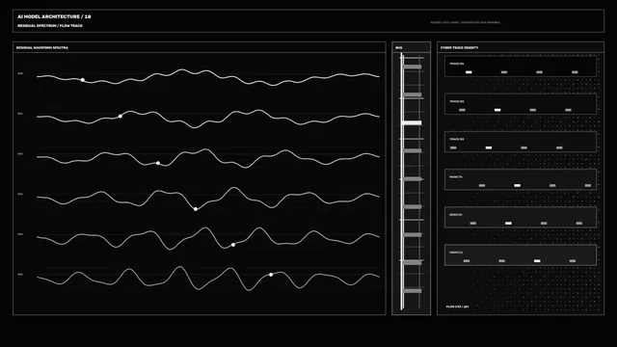This screenshot has height=347, width=617.
Task: Click the marker dot on the third waveform
Action: point(158,163)
